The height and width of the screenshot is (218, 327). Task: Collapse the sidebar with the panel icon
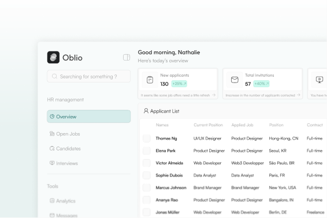tap(127, 57)
